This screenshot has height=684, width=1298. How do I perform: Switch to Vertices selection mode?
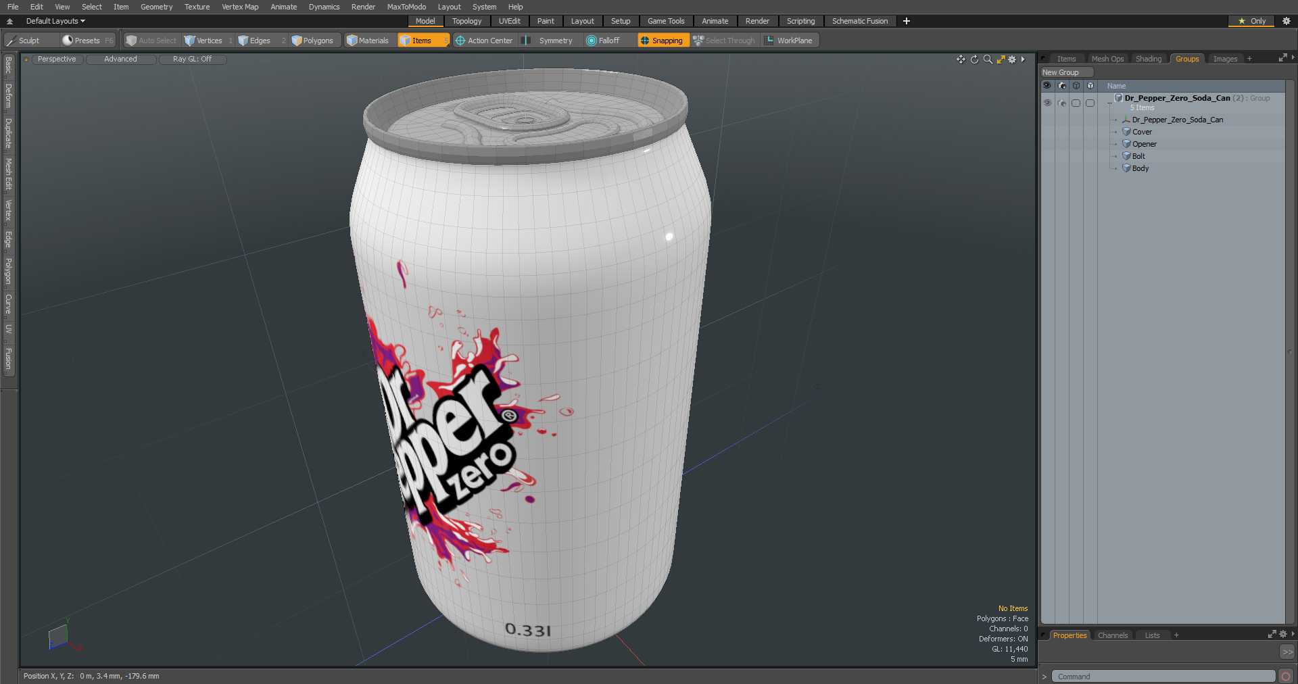tap(208, 41)
